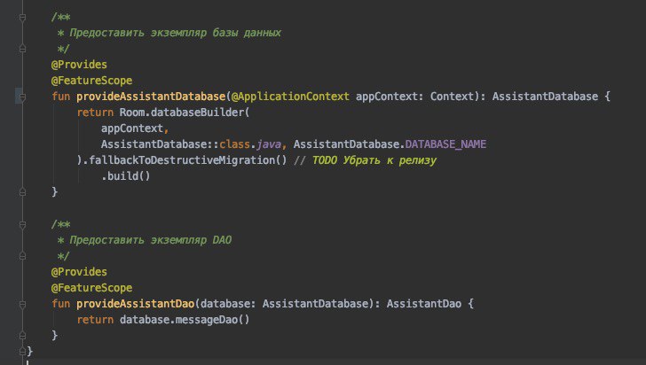
Task: Click the database parameter name in provideAssistantDao
Action: pyautogui.click(x=225, y=304)
